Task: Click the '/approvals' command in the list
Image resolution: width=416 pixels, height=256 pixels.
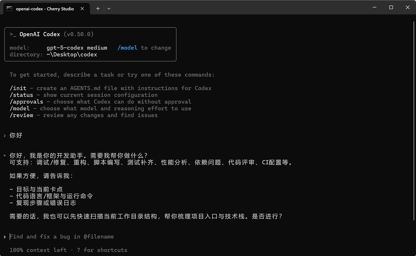Action: [x=26, y=102]
